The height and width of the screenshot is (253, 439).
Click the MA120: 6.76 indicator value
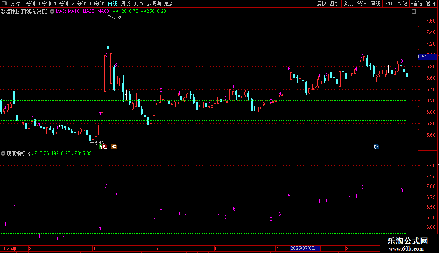coord(125,11)
